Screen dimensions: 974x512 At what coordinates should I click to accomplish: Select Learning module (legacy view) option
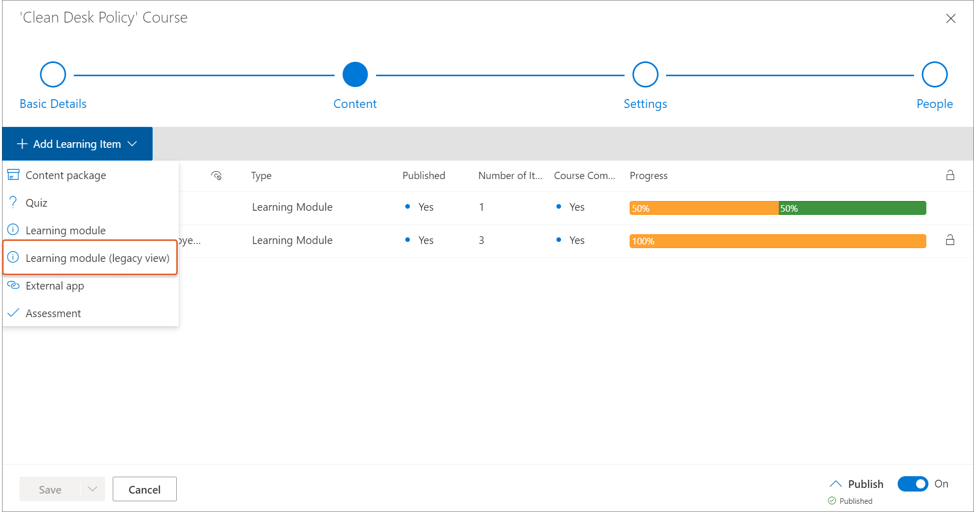click(97, 258)
